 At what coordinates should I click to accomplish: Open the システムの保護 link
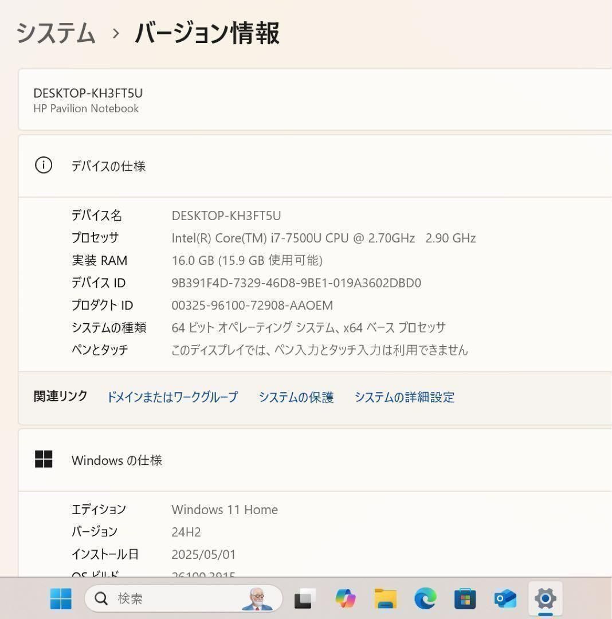(296, 397)
